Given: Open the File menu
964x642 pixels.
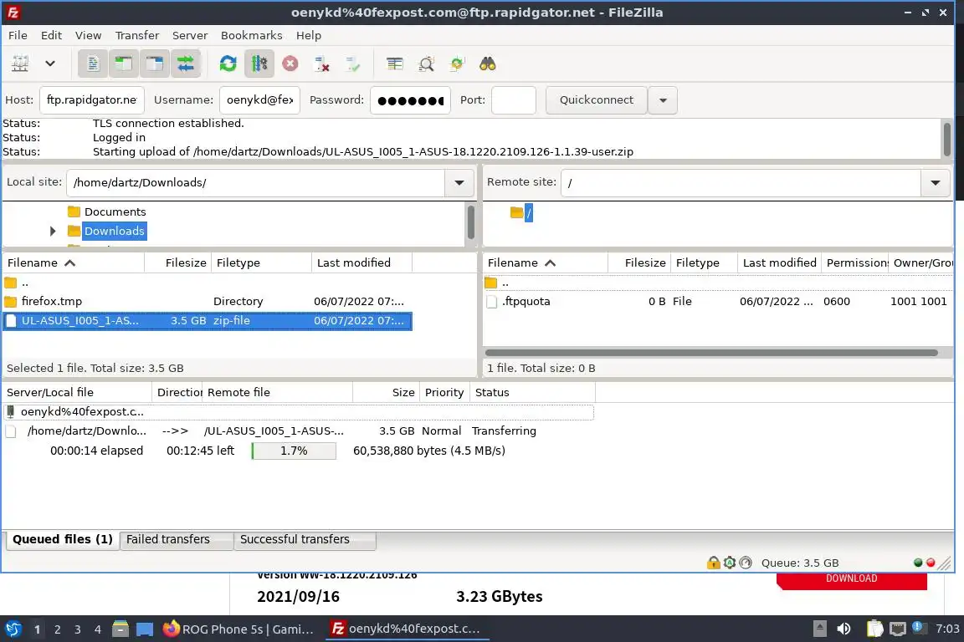Looking at the screenshot, I should click(18, 35).
